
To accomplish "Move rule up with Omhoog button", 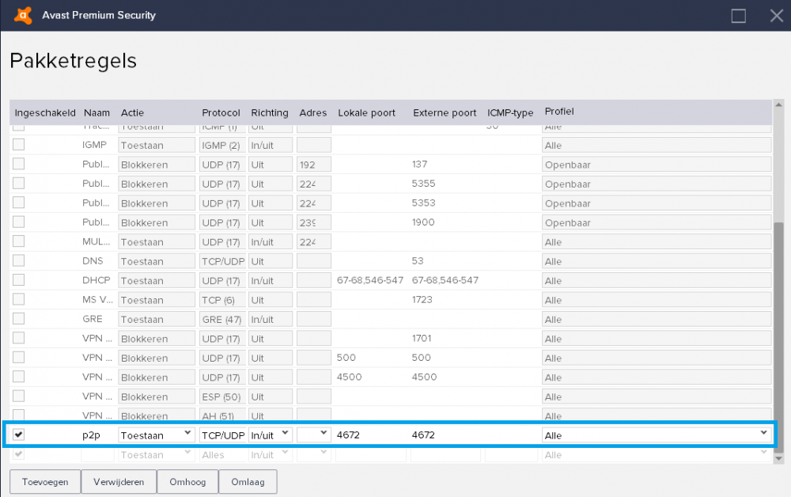I will coord(187,482).
